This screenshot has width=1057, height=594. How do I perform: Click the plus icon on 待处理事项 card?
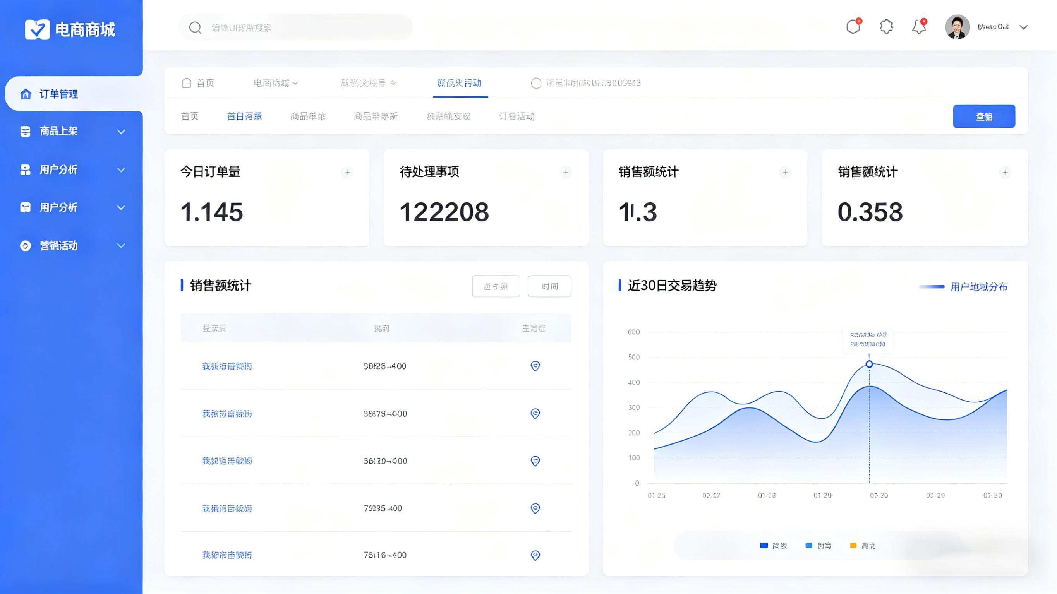tap(566, 172)
